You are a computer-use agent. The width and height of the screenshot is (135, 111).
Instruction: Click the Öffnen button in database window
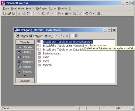22,36
